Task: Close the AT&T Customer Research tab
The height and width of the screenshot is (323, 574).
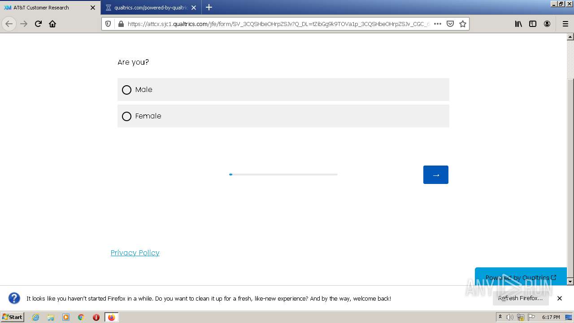Action: [x=93, y=8]
